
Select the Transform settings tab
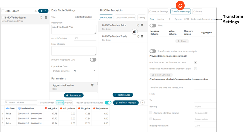(180, 11)
